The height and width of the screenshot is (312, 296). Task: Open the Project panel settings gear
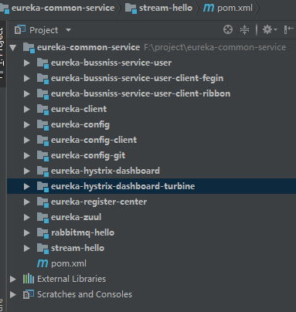pyautogui.click(x=270, y=29)
